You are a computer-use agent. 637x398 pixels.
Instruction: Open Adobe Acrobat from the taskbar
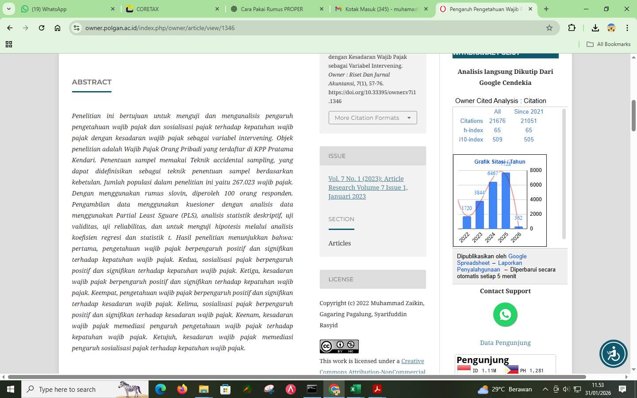377,389
